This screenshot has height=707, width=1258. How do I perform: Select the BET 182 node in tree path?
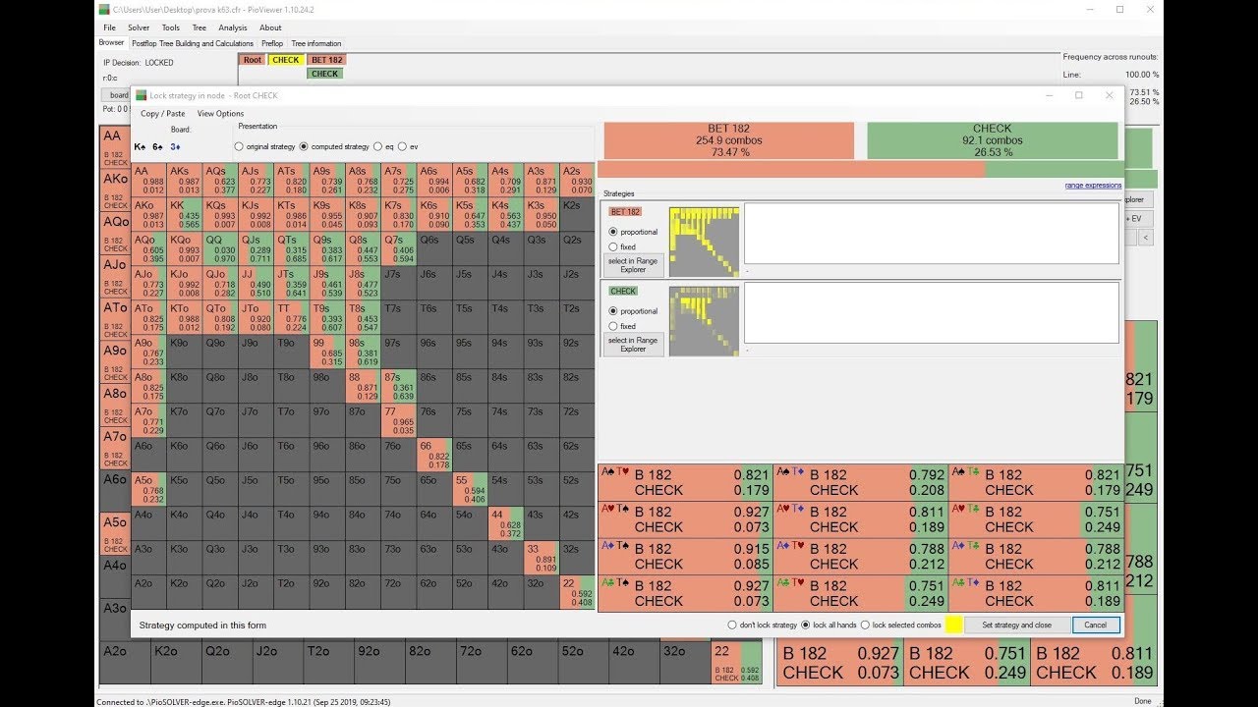coord(326,60)
